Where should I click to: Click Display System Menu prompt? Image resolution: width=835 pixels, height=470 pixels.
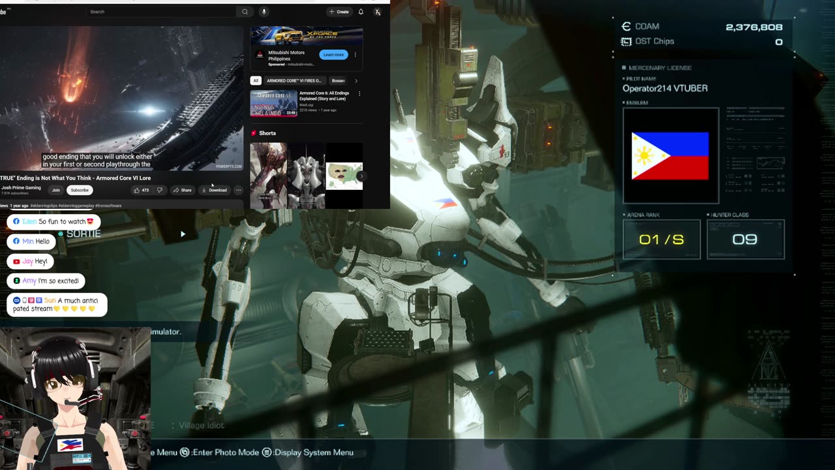coord(308,452)
